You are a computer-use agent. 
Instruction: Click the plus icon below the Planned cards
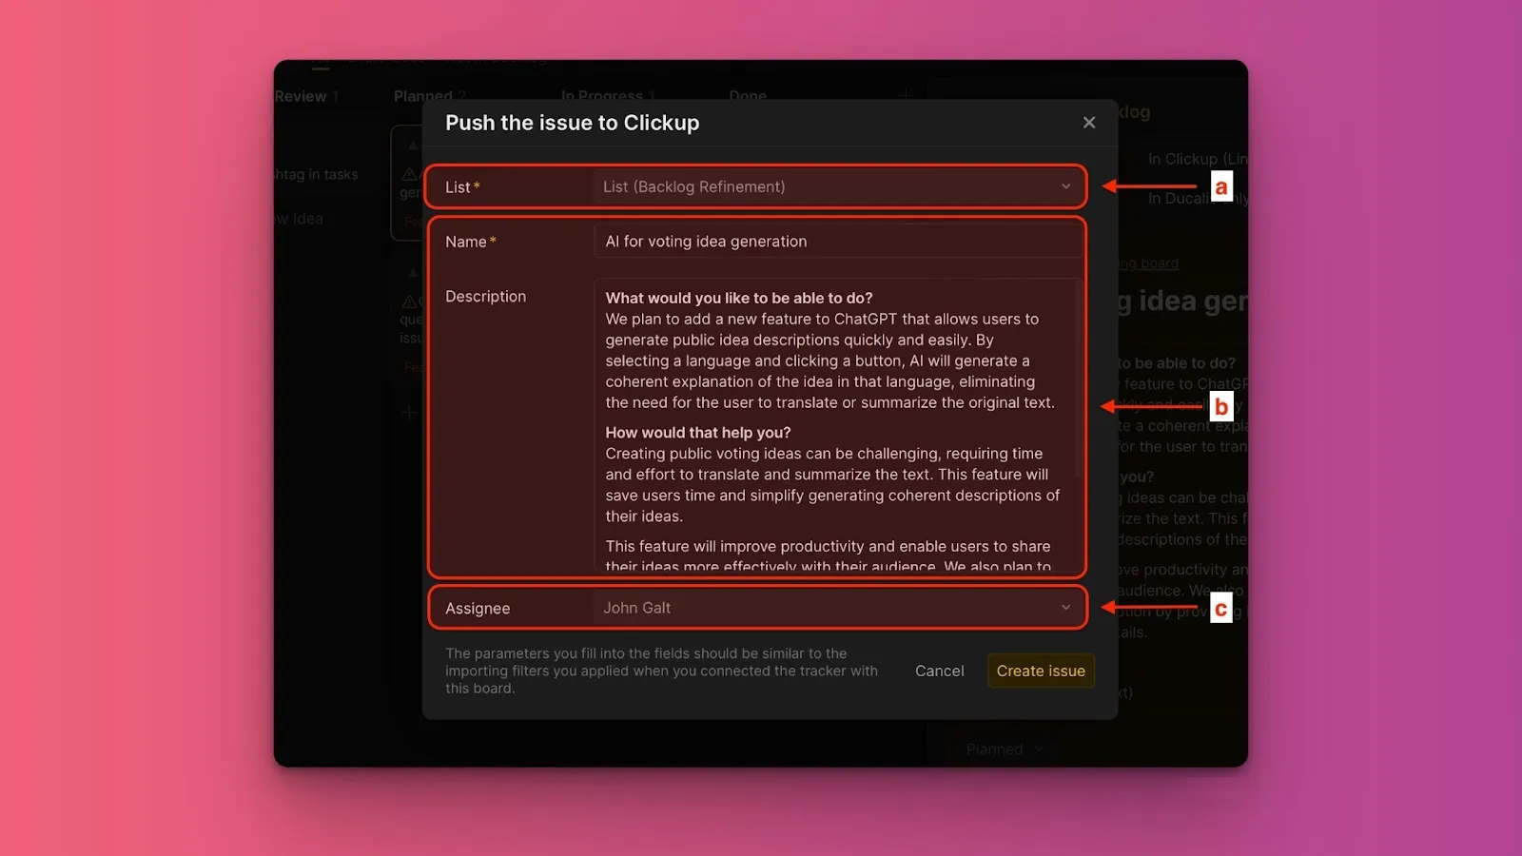[409, 413]
